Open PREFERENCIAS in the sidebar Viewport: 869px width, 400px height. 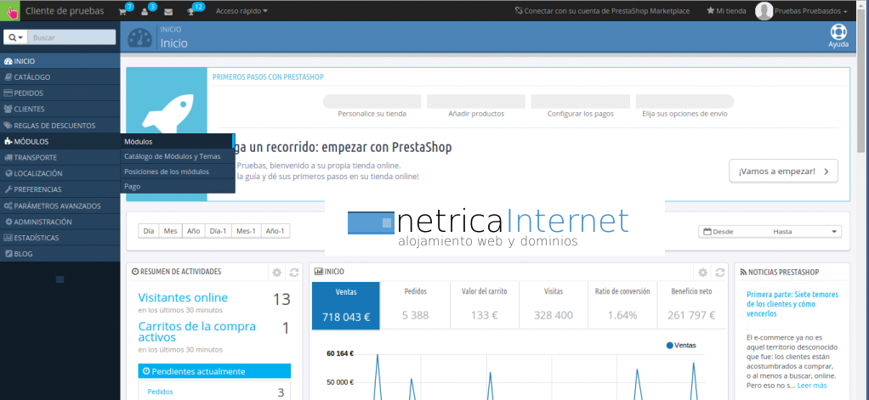60,189
